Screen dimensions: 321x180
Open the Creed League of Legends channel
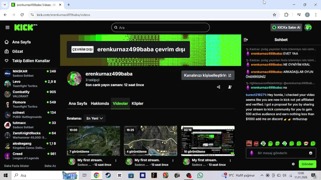pos(30,156)
